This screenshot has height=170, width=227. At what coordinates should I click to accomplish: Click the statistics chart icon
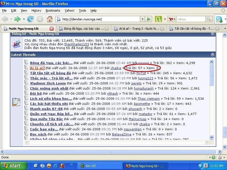(16, 44)
